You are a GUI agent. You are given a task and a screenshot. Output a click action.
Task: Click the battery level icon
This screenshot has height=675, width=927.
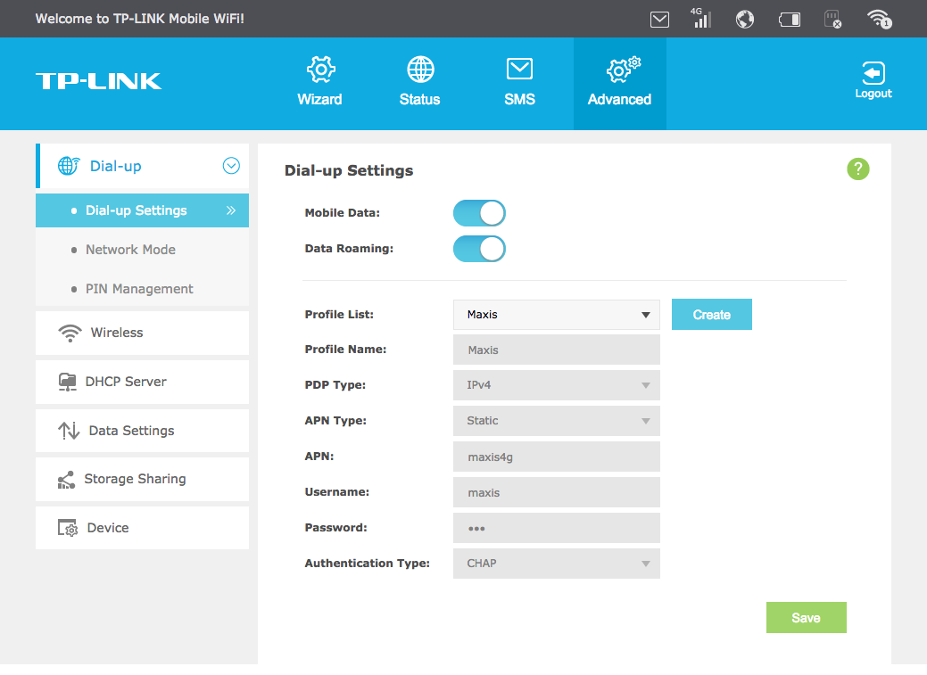789,19
